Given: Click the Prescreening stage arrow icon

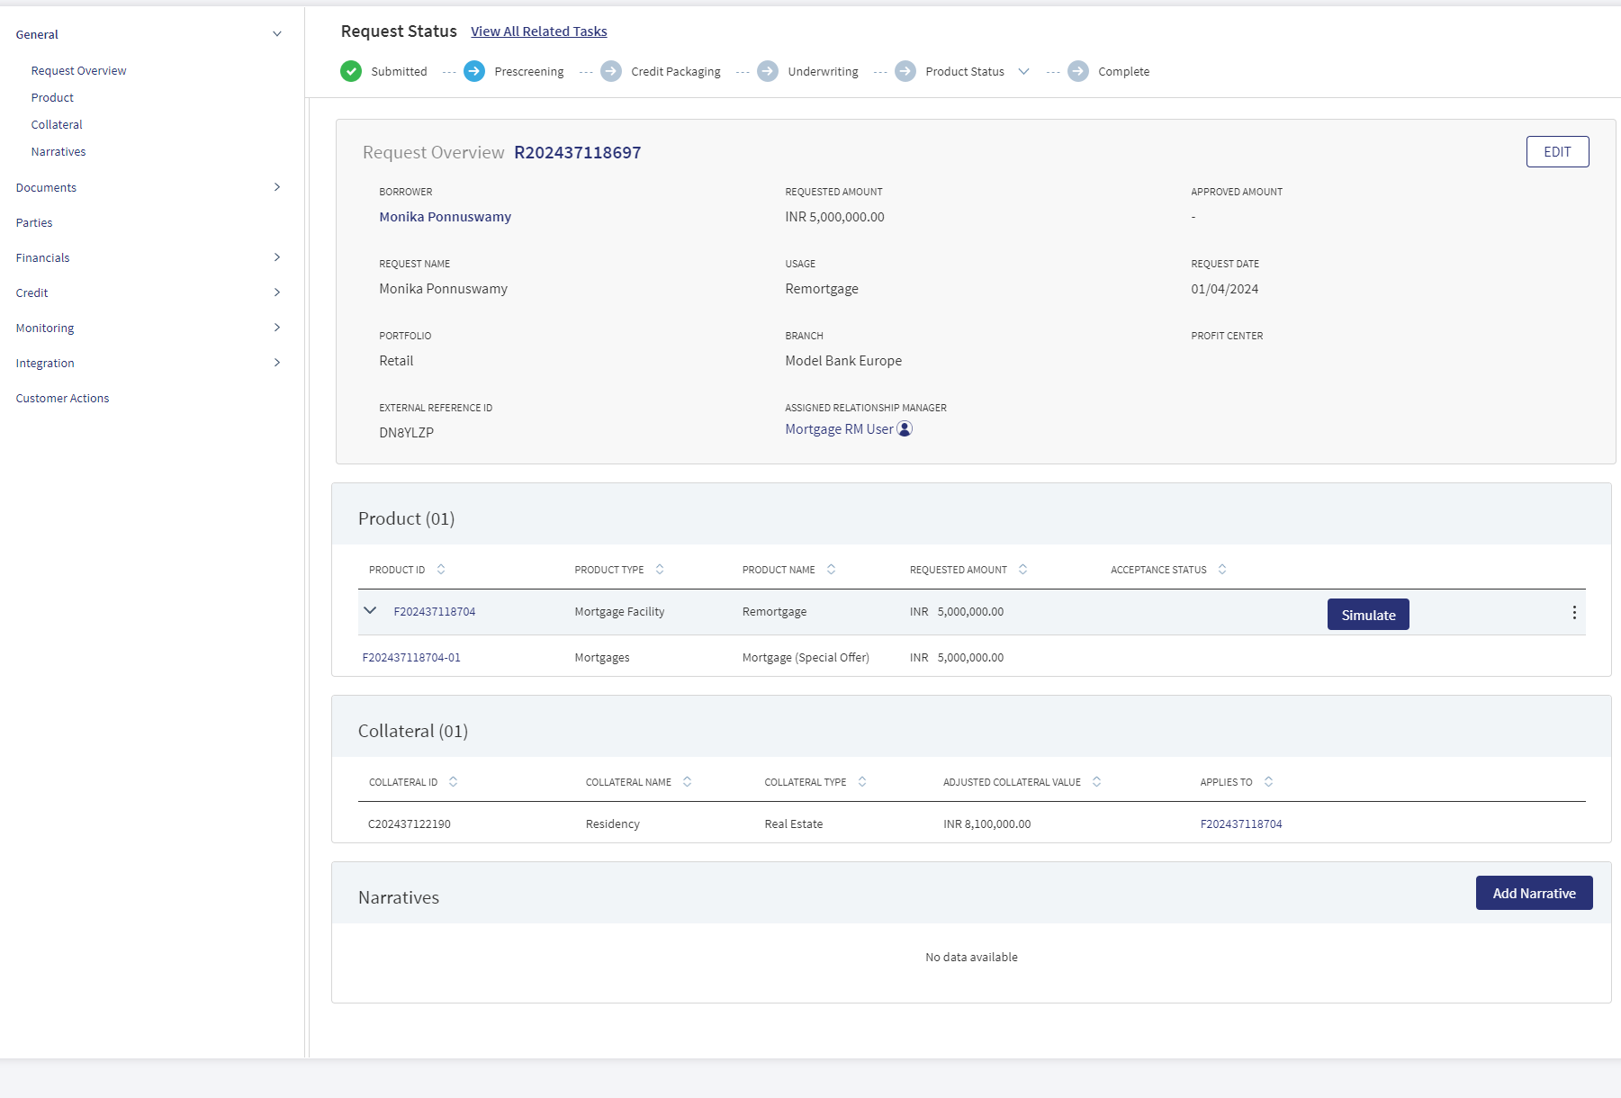Looking at the screenshot, I should click(x=474, y=71).
